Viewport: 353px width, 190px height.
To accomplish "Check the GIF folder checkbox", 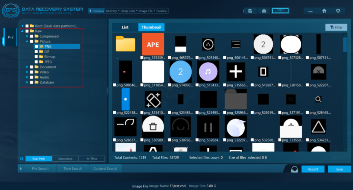I will coord(36,52).
